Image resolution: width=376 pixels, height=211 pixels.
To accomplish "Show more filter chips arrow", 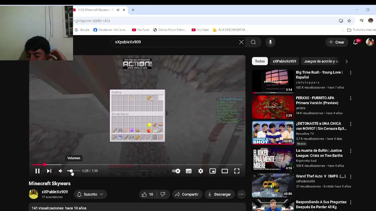I will 346,61.
